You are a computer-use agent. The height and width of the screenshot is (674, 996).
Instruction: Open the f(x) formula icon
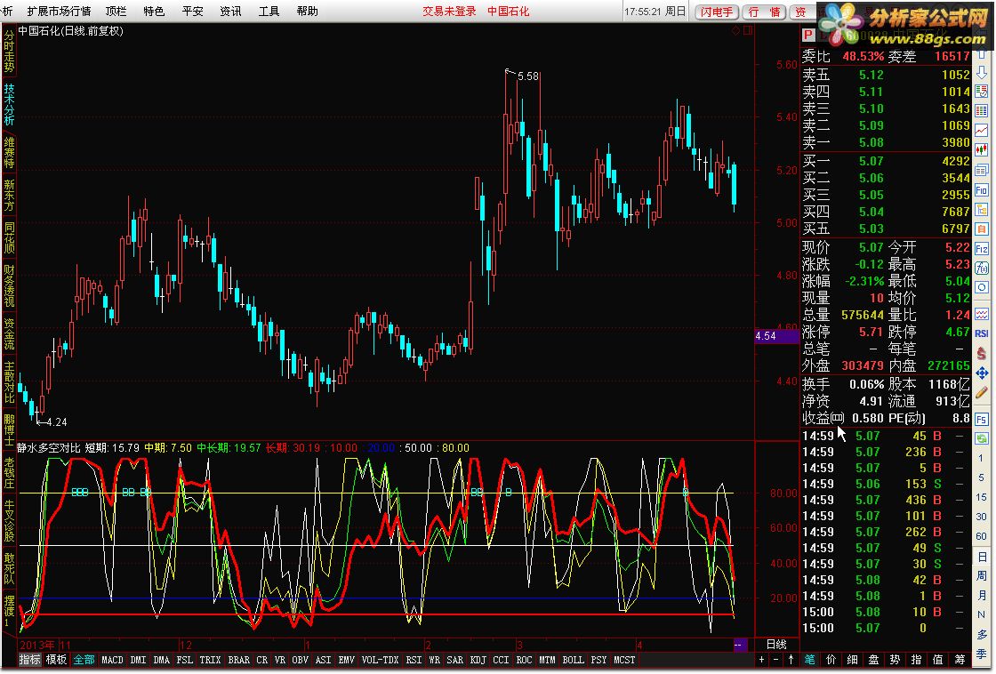click(982, 268)
